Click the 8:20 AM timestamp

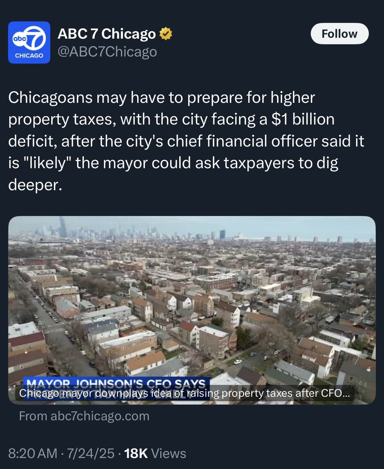pos(33,454)
